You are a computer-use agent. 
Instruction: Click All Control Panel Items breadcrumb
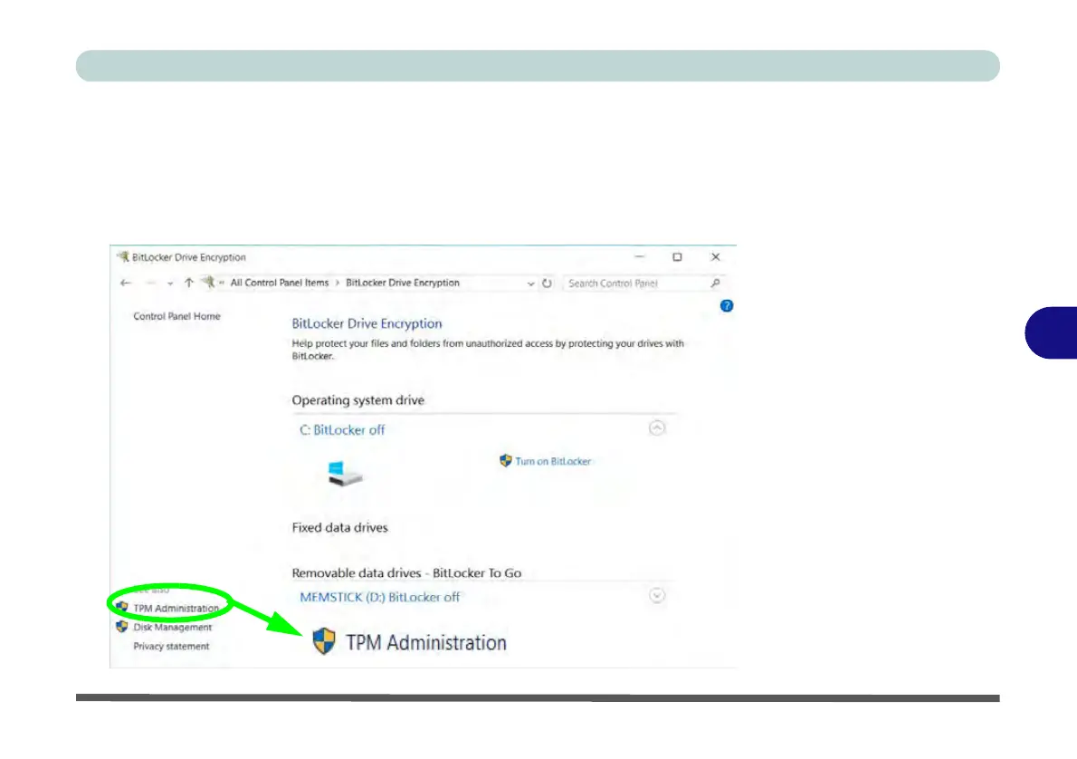click(280, 283)
